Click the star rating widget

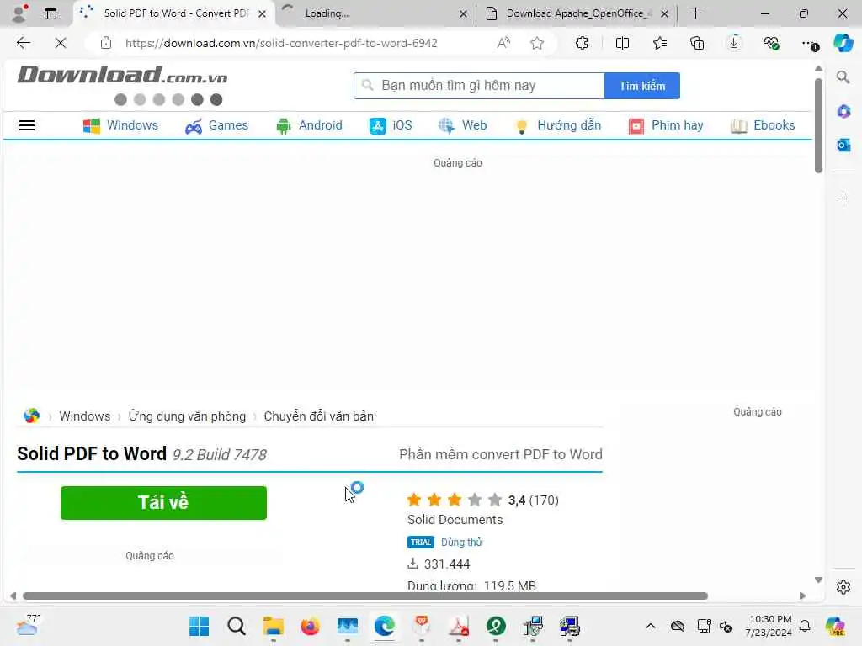pos(454,500)
